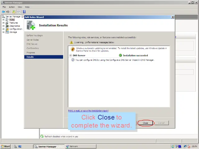This screenshot has width=199, height=149.
Task: Click the Show/Hide console tree toolbar icon
Action: coord(19,12)
